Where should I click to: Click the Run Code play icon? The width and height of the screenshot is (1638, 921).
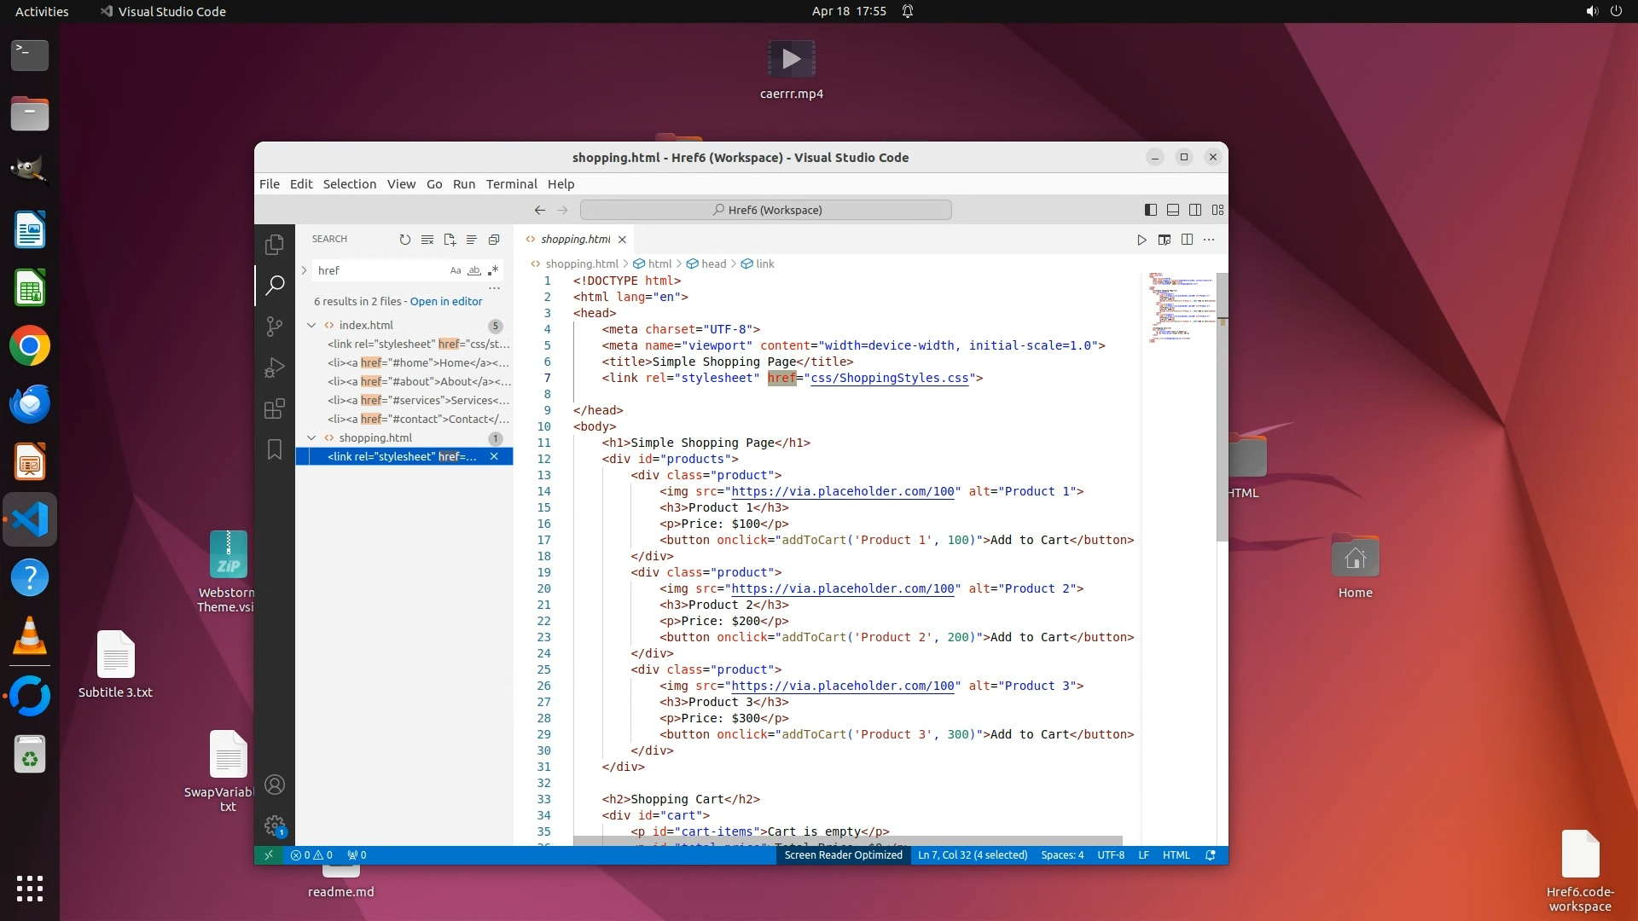(1141, 240)
